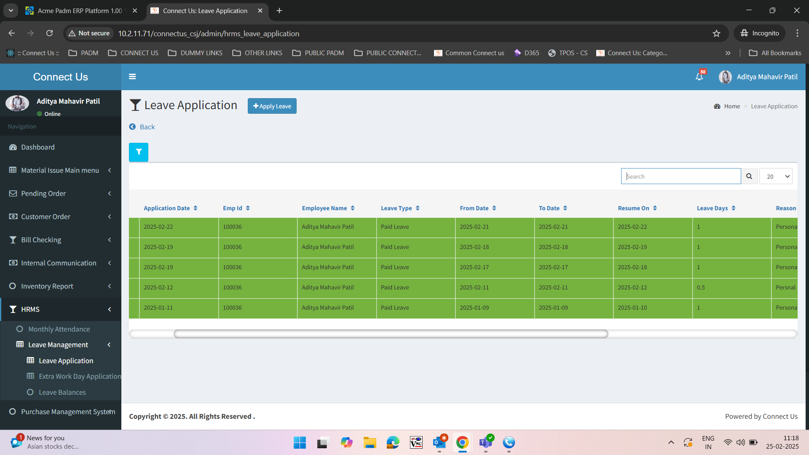Collapse the HRMS menu

click(x=61, y=309)
